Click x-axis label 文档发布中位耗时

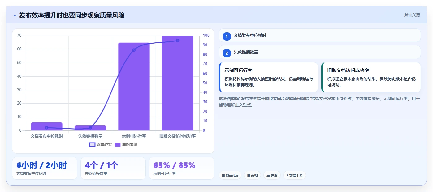[x=47, y=136]
